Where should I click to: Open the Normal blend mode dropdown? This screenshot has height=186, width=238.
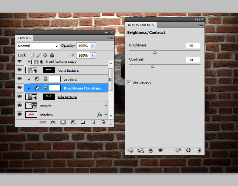coord(38,46)
